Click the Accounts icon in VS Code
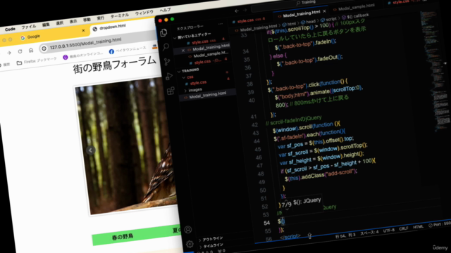This screenshot has height=253, width=451. point(188,230)
